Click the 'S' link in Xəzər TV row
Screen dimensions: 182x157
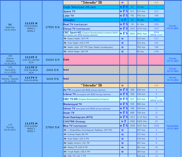tap(127, 113)
